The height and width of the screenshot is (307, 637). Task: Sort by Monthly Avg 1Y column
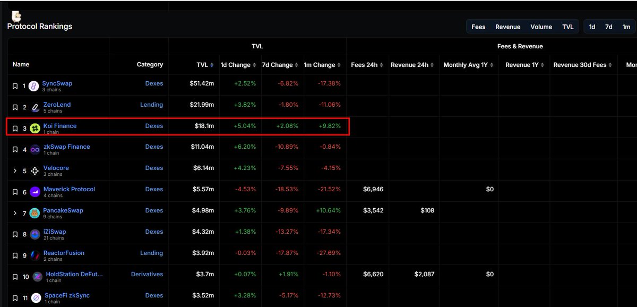tap(469, 65)
